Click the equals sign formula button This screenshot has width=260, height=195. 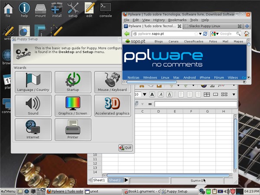150,104
